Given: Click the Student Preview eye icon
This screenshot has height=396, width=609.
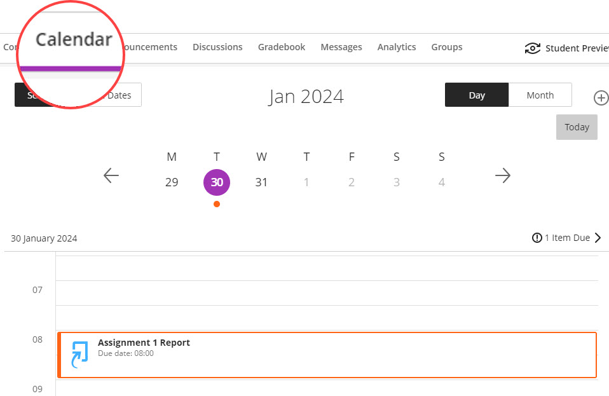Looking at the screenshot, I should (x=533, y=48).
